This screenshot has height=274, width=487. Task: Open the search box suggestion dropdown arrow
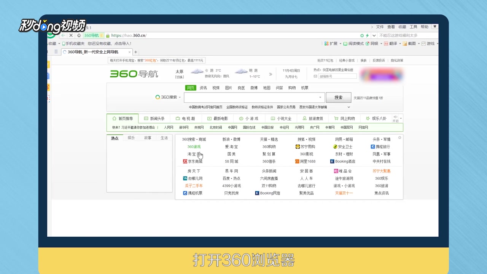(x=320, y=97)
